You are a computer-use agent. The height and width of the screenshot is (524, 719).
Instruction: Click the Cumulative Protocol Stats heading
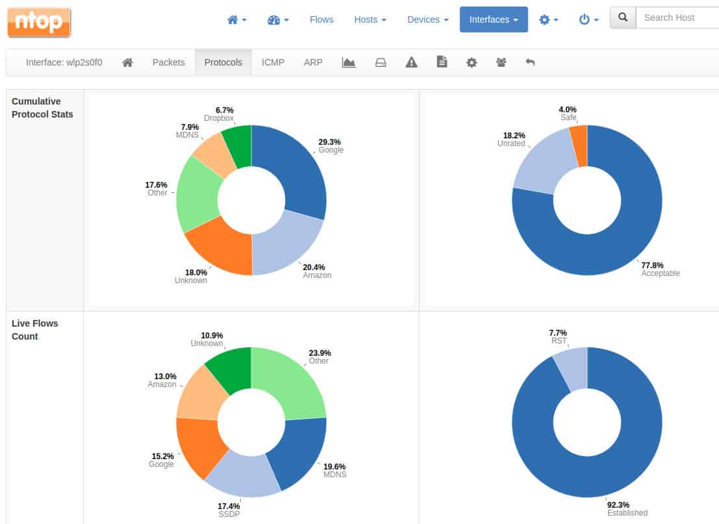(x=42, y=108)
